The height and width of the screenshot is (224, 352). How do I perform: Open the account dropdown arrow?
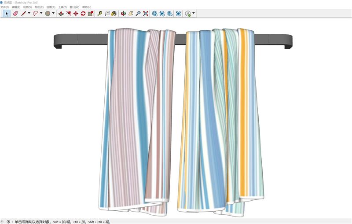click(x=194, y=13)
